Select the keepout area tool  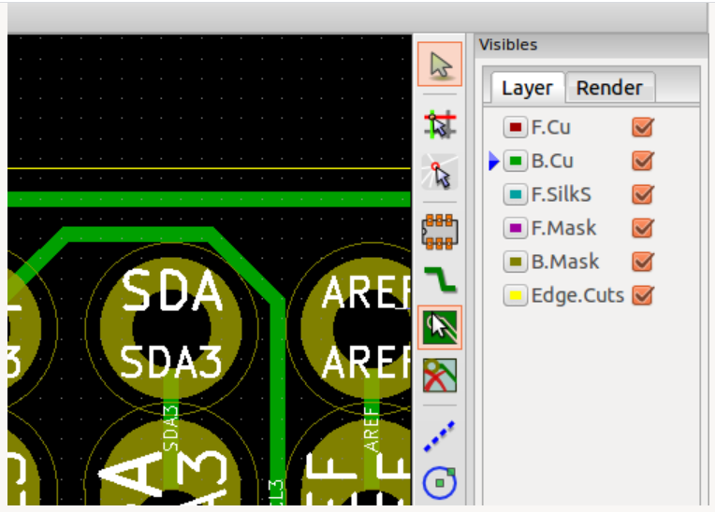440,376
